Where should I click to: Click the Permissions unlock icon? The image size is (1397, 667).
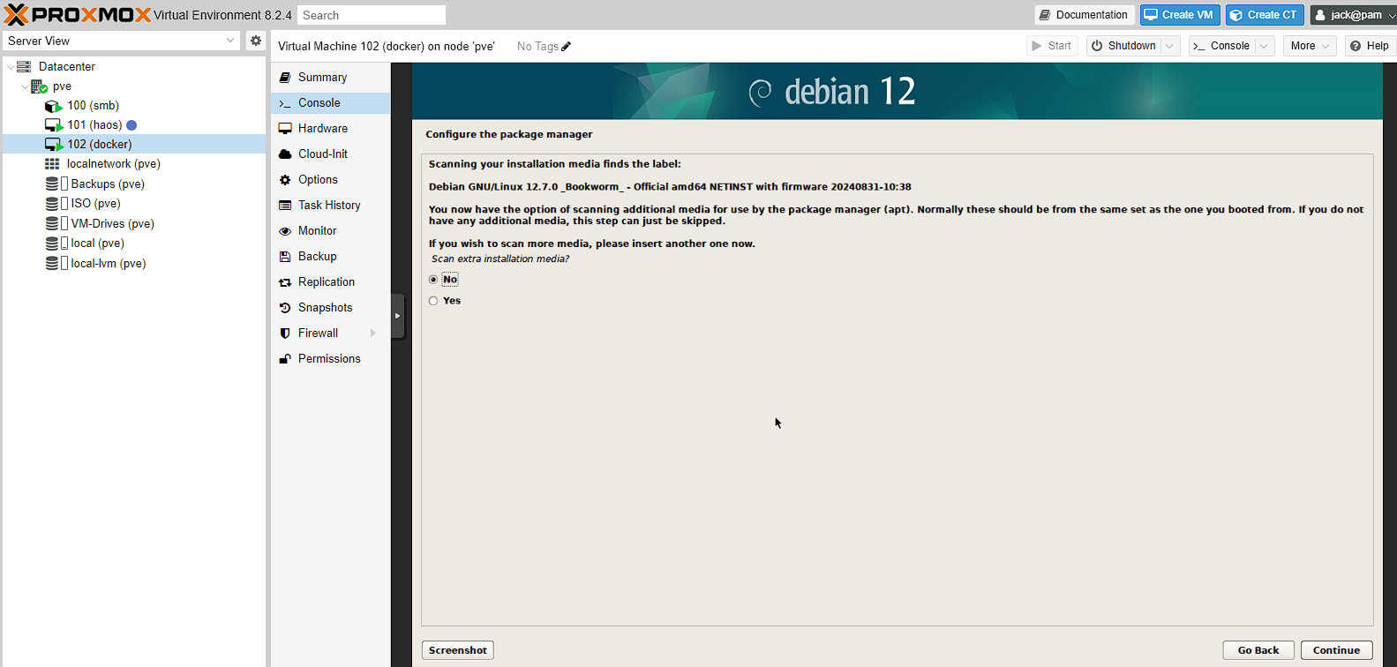pyautogui.click(x=285, y=359)
